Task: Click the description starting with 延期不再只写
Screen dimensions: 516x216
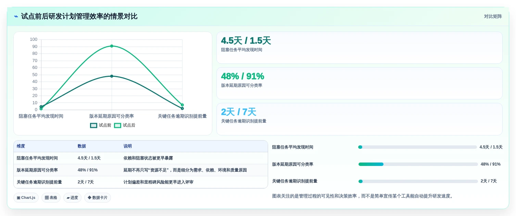Action: pos(185,170)
